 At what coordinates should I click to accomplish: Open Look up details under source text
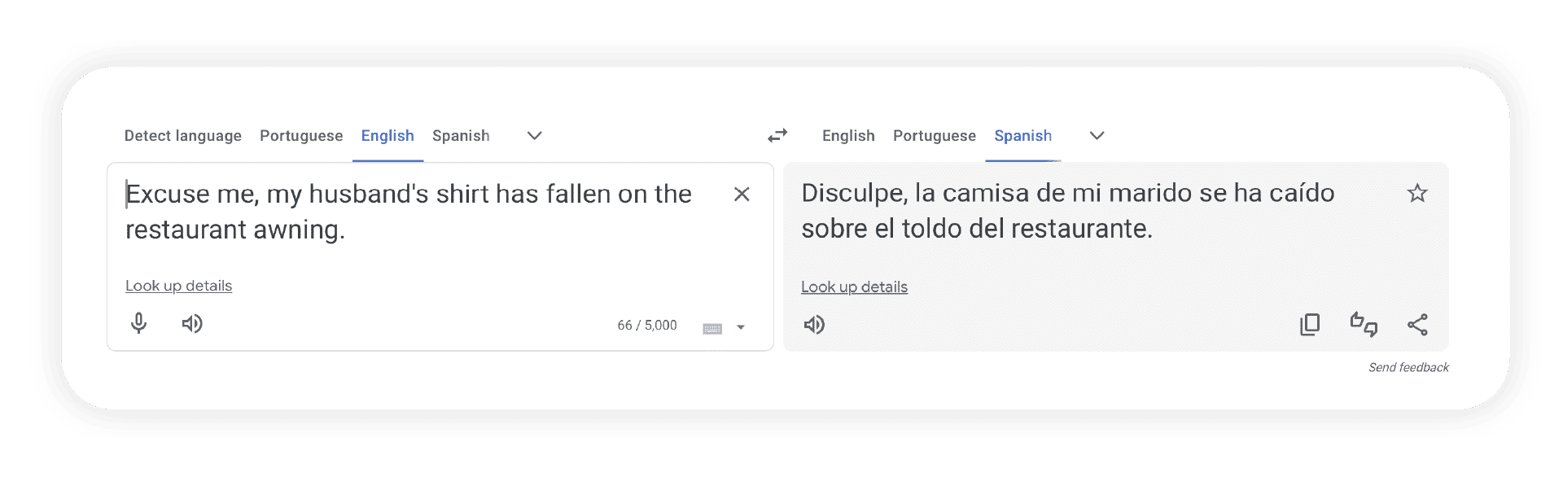tap(178, 287)
